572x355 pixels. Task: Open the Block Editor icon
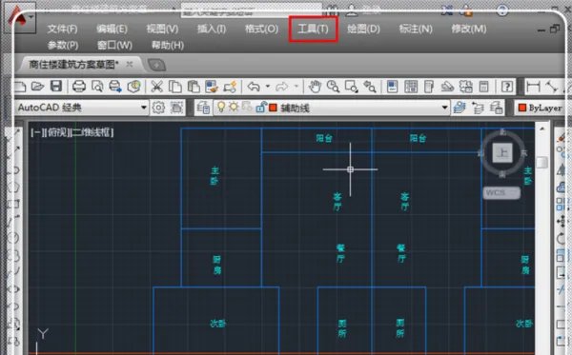230,87
